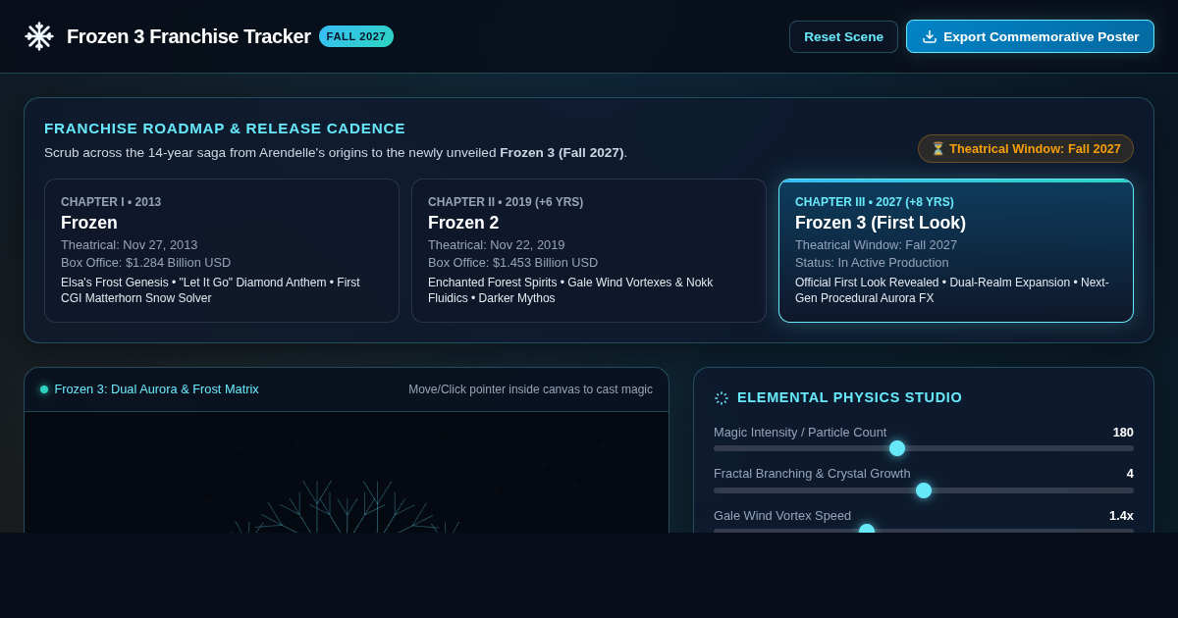
Task: Click 'CHAPTER I • 2013' label
Action: (111, 202)
